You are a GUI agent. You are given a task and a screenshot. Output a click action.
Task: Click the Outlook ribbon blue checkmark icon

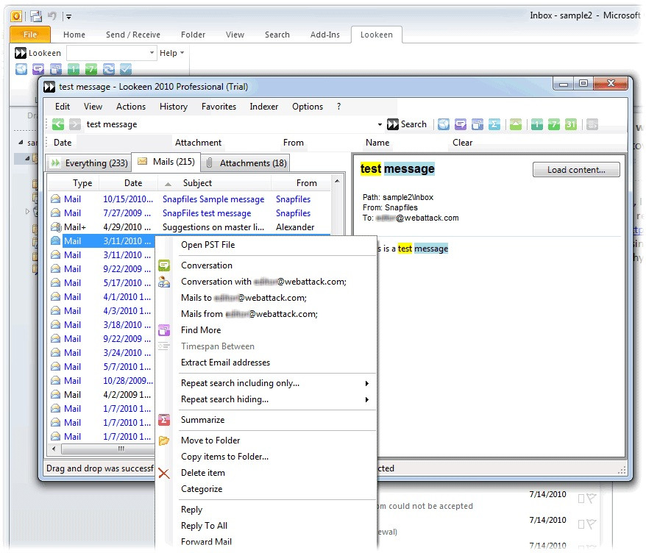coord(126,69)
